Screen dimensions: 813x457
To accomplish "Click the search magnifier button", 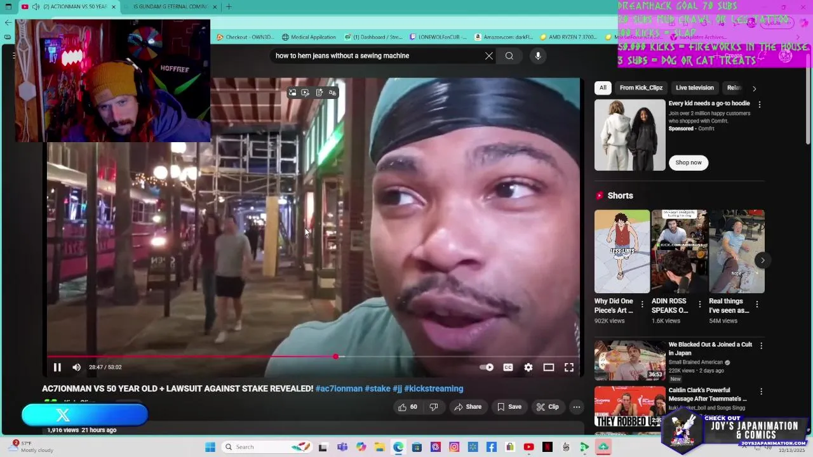I will (509, 56).
